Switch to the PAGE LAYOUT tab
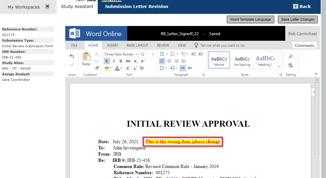The image size is (326, 178). click(x=137, y=45)
